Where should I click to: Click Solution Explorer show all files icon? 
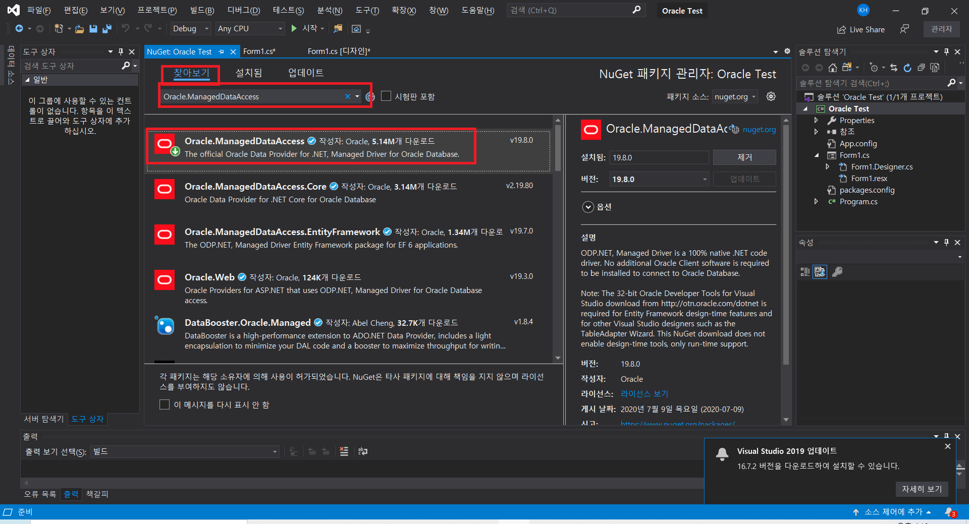[x=935, y=68]
